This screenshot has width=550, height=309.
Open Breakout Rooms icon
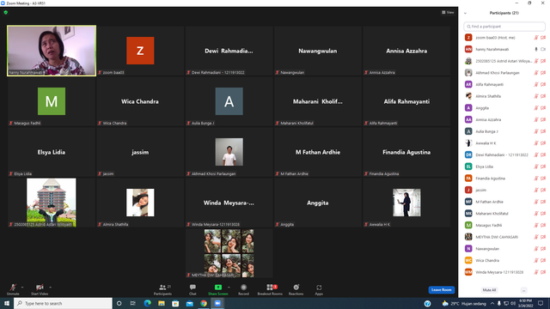point(270,288)
